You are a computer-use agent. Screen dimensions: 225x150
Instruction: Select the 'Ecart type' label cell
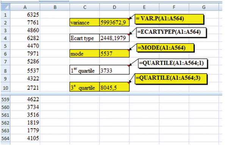85,38
